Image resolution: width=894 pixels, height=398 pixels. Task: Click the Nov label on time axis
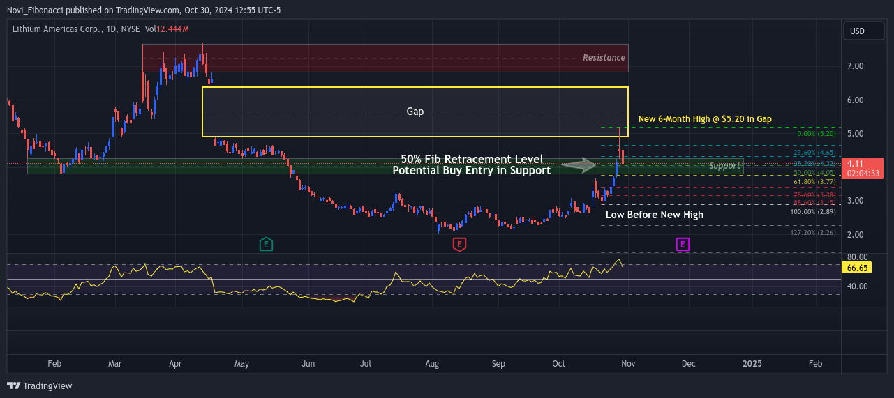628,364
